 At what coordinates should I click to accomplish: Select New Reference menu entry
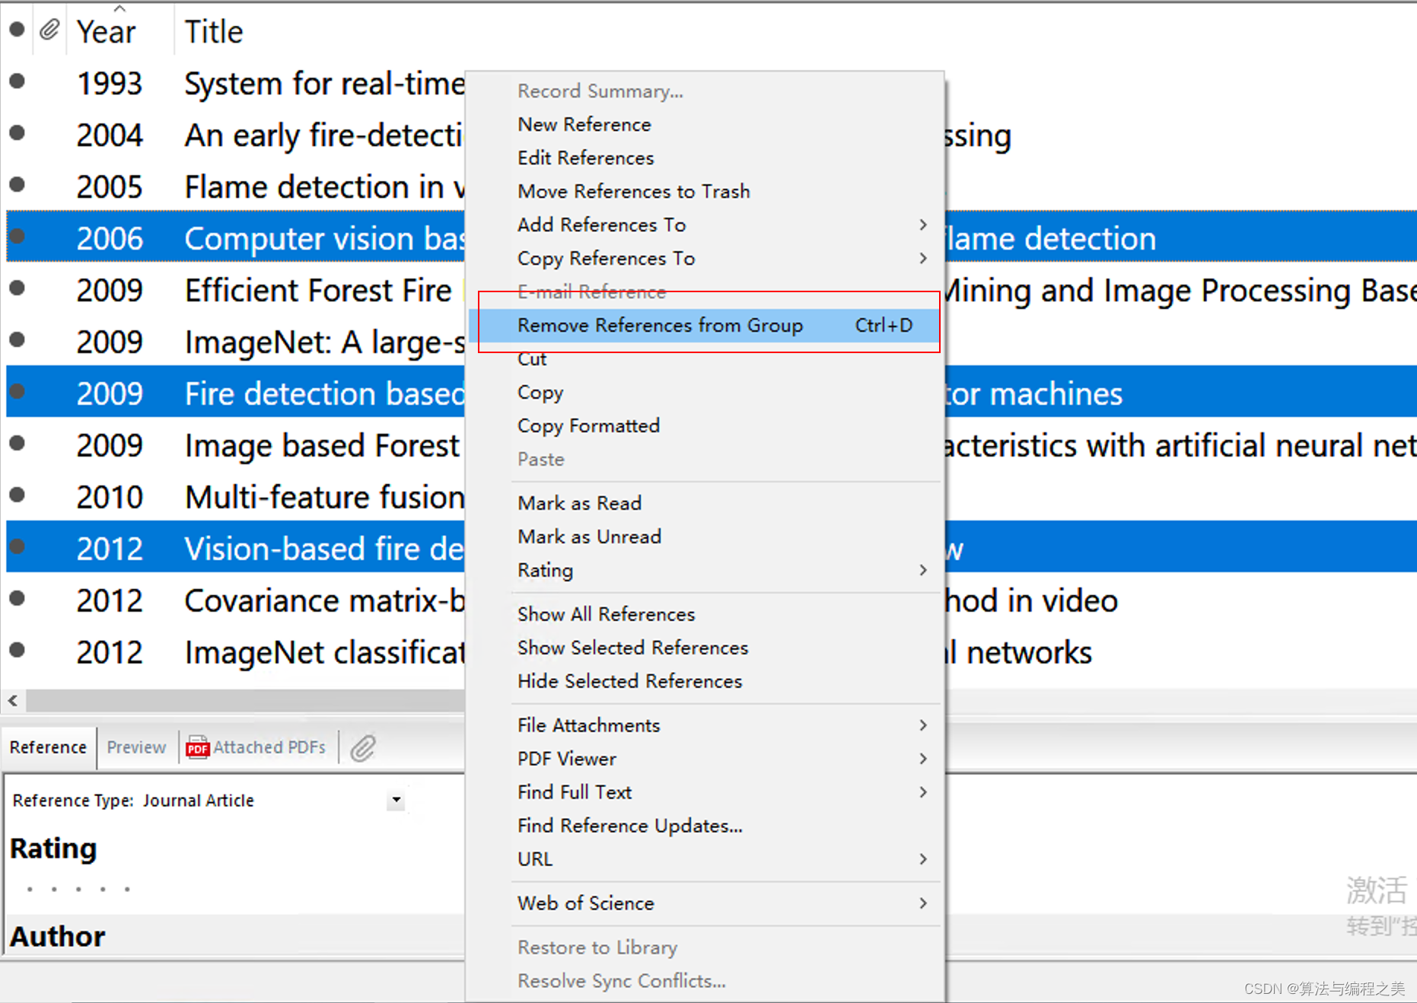[x=705, y=124]
